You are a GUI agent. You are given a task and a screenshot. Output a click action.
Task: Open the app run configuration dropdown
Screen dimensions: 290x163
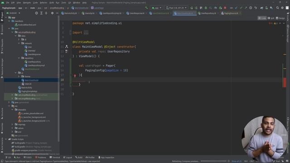tap(157, 8)
